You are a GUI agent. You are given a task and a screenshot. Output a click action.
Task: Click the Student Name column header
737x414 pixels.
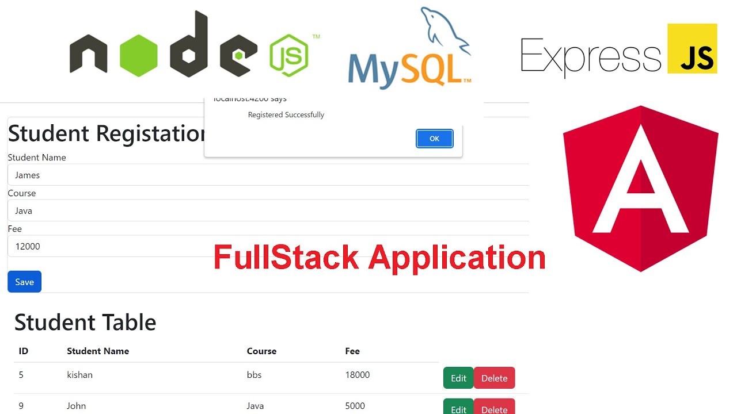(98, 351)
